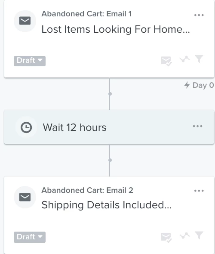Select the Wait 12 hours delay block

[109, 127]
